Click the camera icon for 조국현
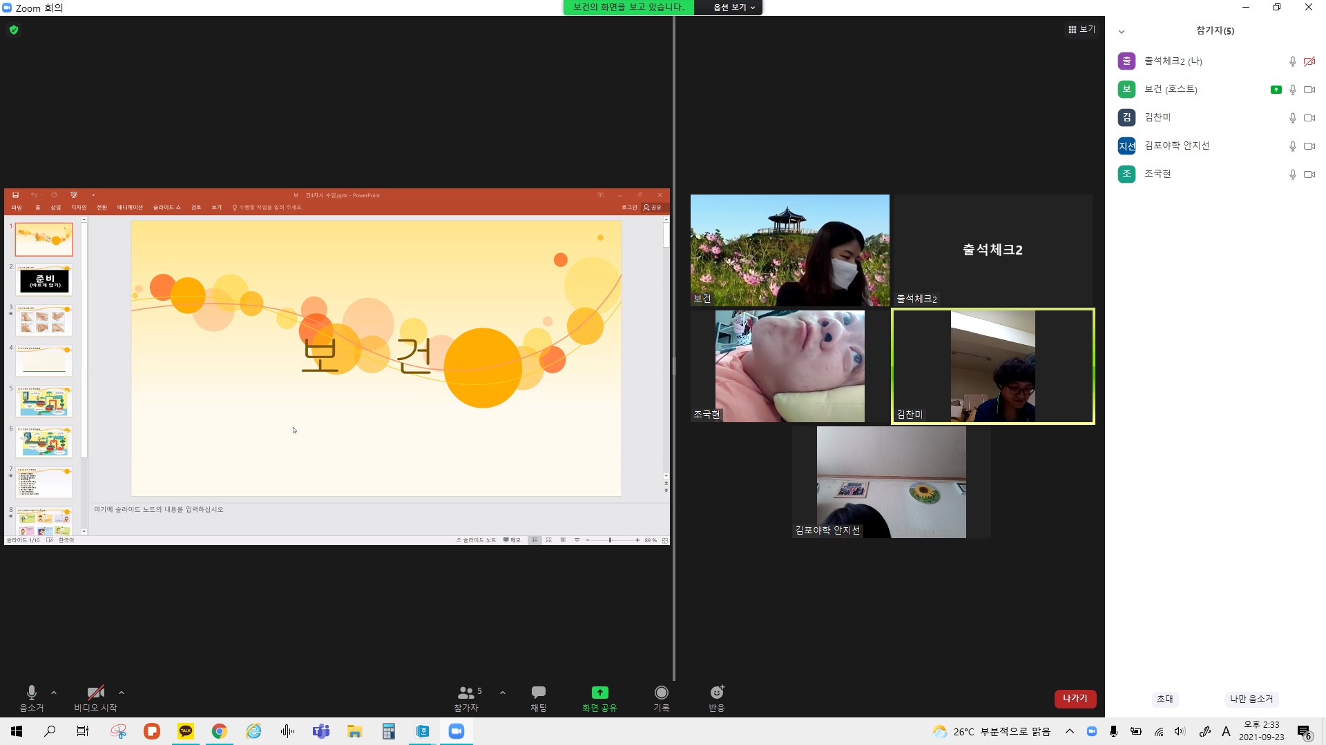Viewport: 1326px width, 745px height. click(1309, 175)
